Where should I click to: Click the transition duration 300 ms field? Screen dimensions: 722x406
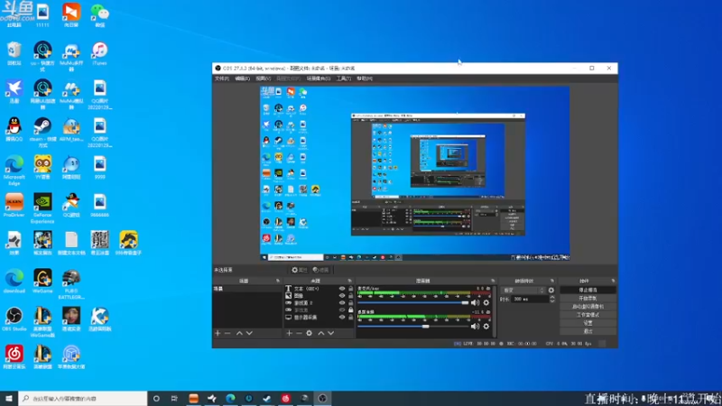tap(531, 300)
